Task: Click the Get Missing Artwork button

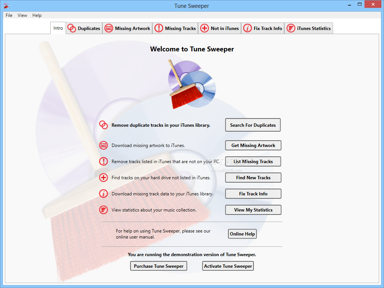Action: pyautogui.click(x=253, y=145)
